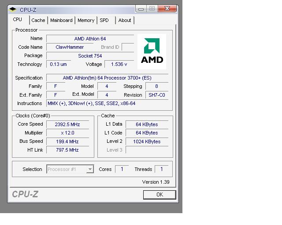Minimize the CPU-Z window
This screenshot has width=282, height=225.
[x=141, y=9]
